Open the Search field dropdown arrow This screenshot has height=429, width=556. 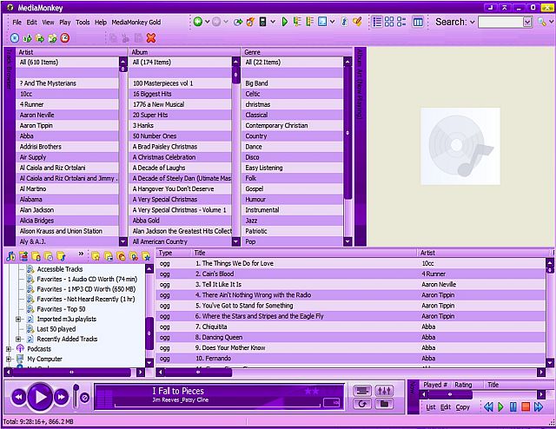click(527, 22)
